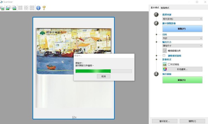
Task: Click the 轉換縱橫比例 switch aspect ratio icon
Action: [x=165, y=51]
